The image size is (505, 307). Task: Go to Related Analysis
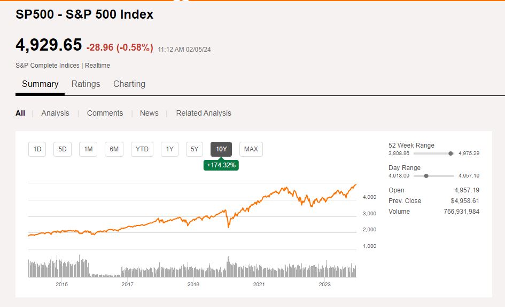click(204, 113)
